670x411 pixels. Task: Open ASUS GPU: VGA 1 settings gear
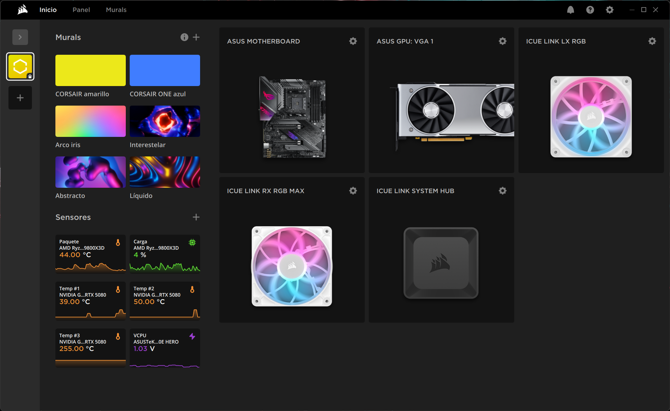[502, 41]
